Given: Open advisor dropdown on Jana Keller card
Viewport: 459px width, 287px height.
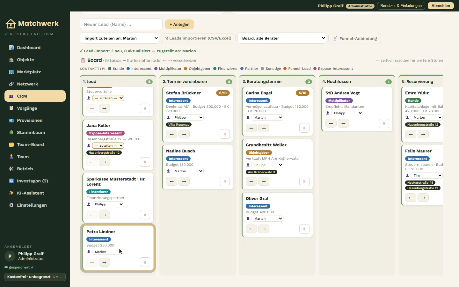Looking at the screenshot, I should point(108,145).
